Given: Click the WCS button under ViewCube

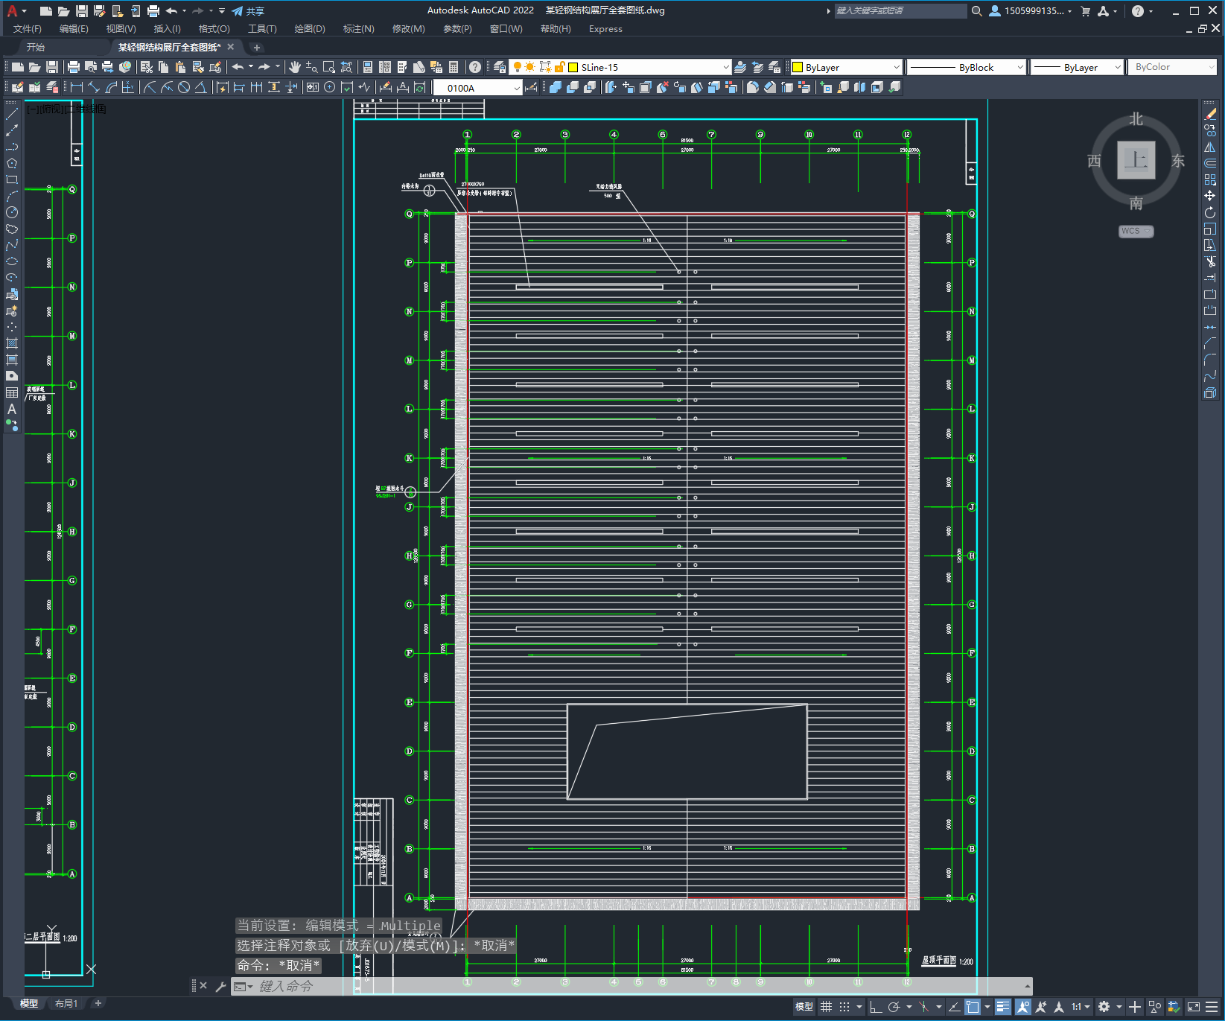Looking at the screenshot, I should coord(1136,232).
